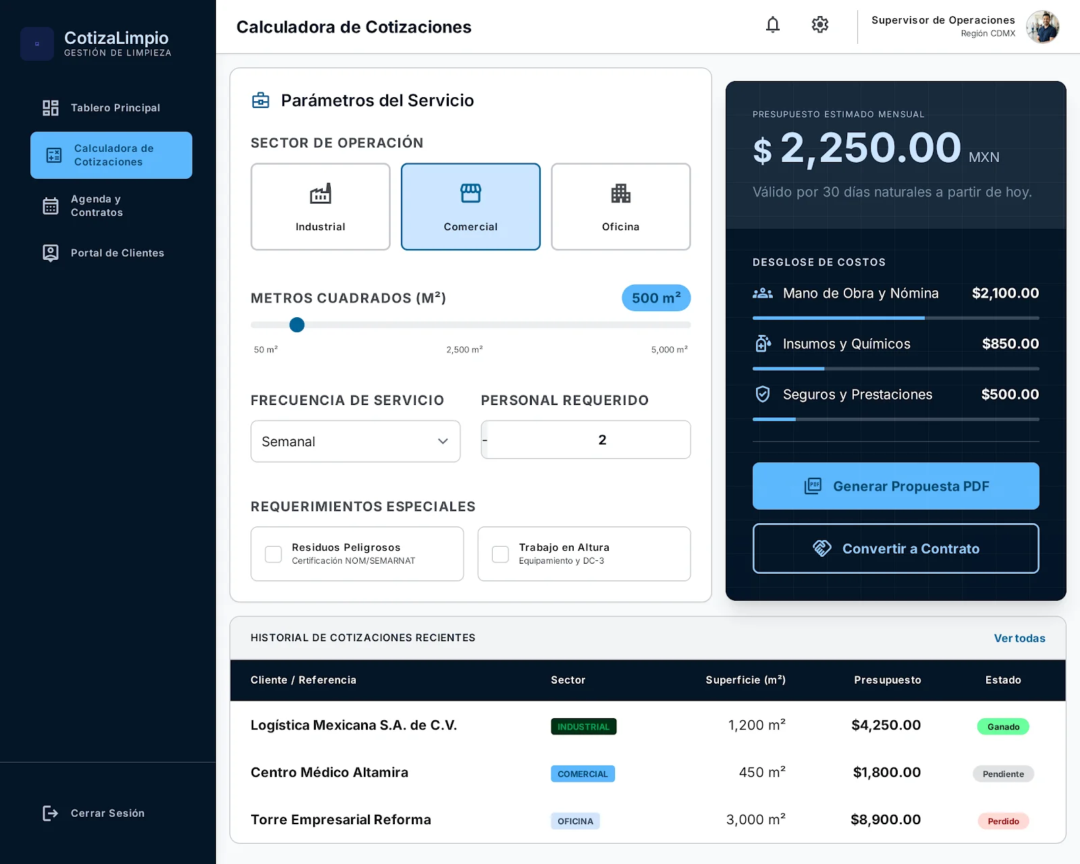1080x864 pixels.
Task: Open Calculadora de Cotizaciones menu item
Action: tap(111, 155)
